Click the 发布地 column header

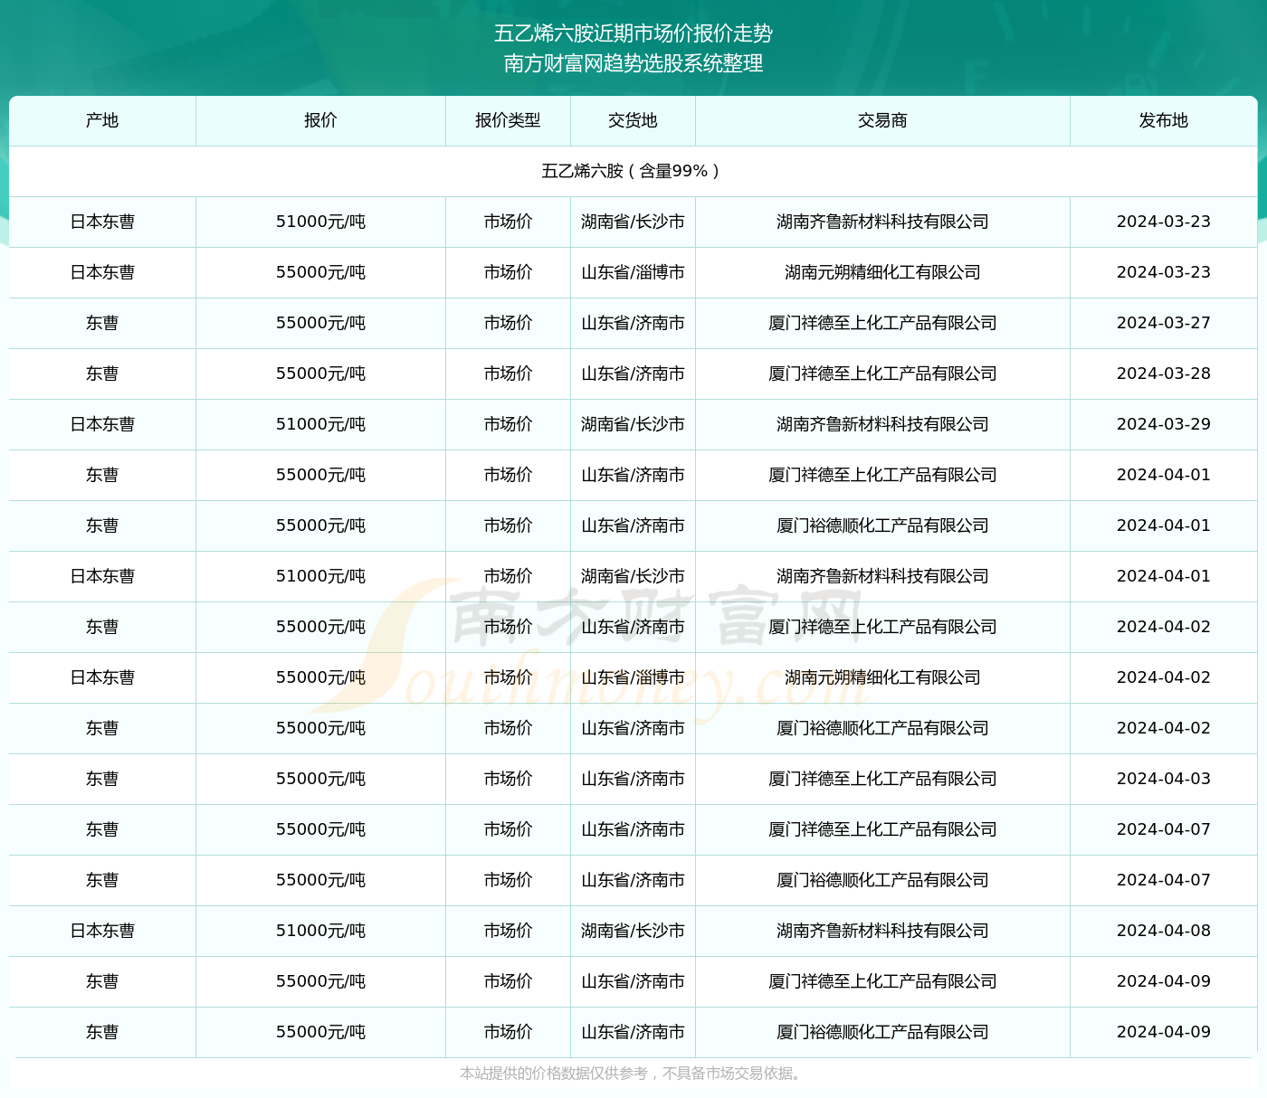click(1164, 120)
